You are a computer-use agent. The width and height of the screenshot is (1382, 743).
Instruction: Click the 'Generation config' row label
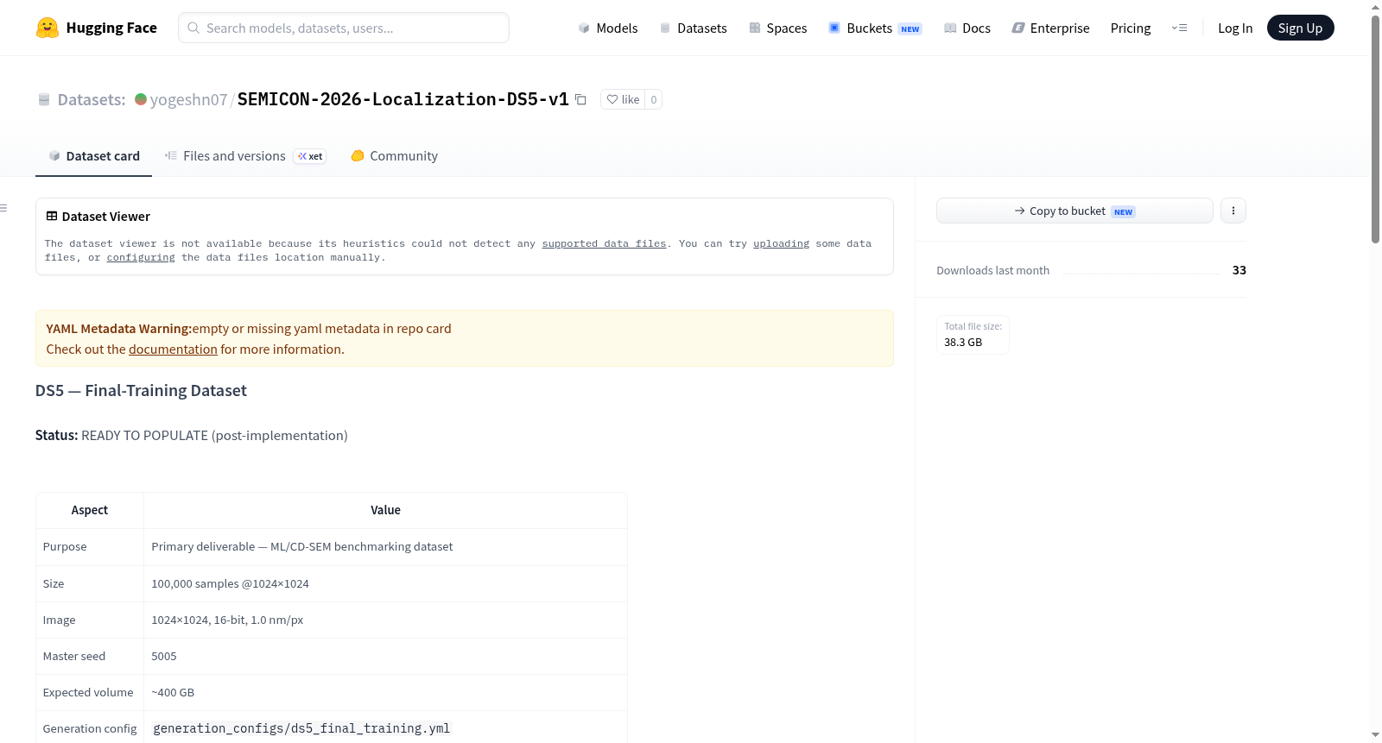[x=90, y=729]
